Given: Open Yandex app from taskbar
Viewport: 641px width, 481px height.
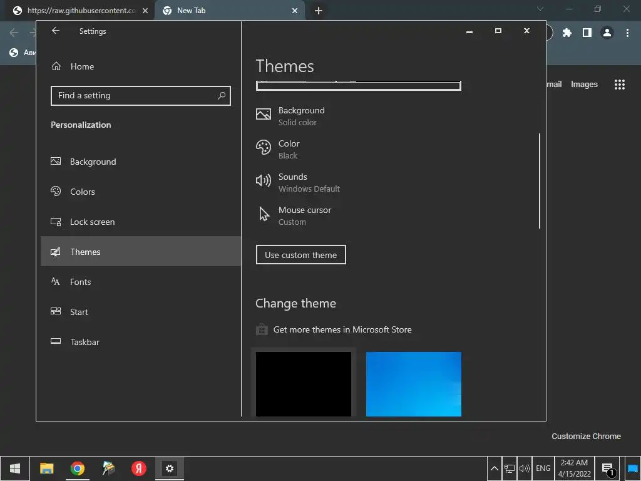Looking at the screenshot, I should point(138,468).
